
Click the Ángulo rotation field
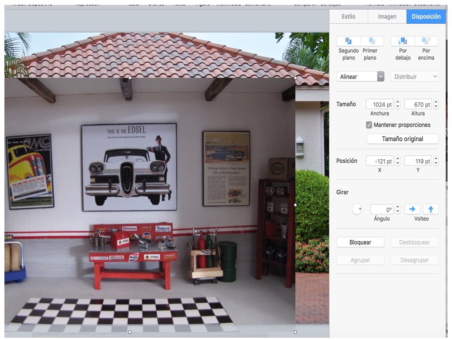(382, 209)
